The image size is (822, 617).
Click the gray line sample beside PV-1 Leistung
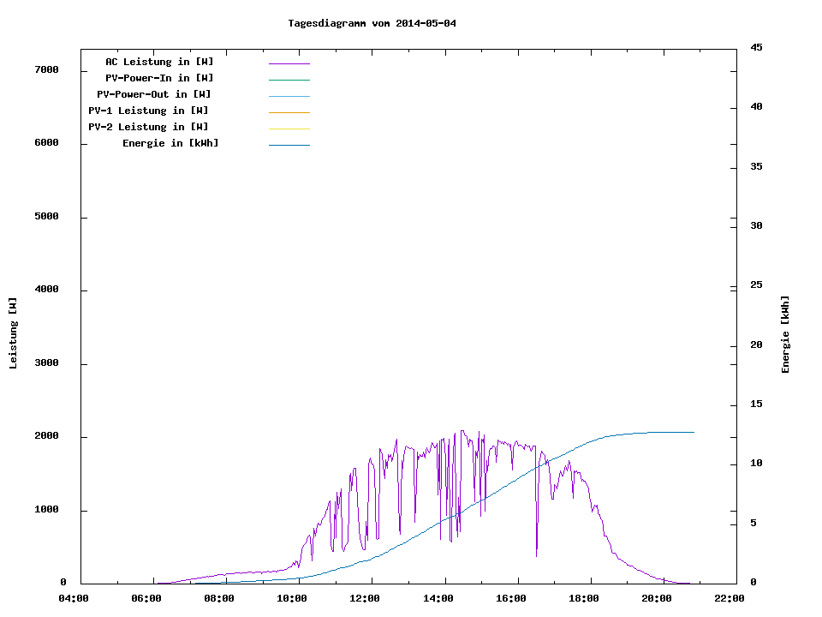(289, 112)
